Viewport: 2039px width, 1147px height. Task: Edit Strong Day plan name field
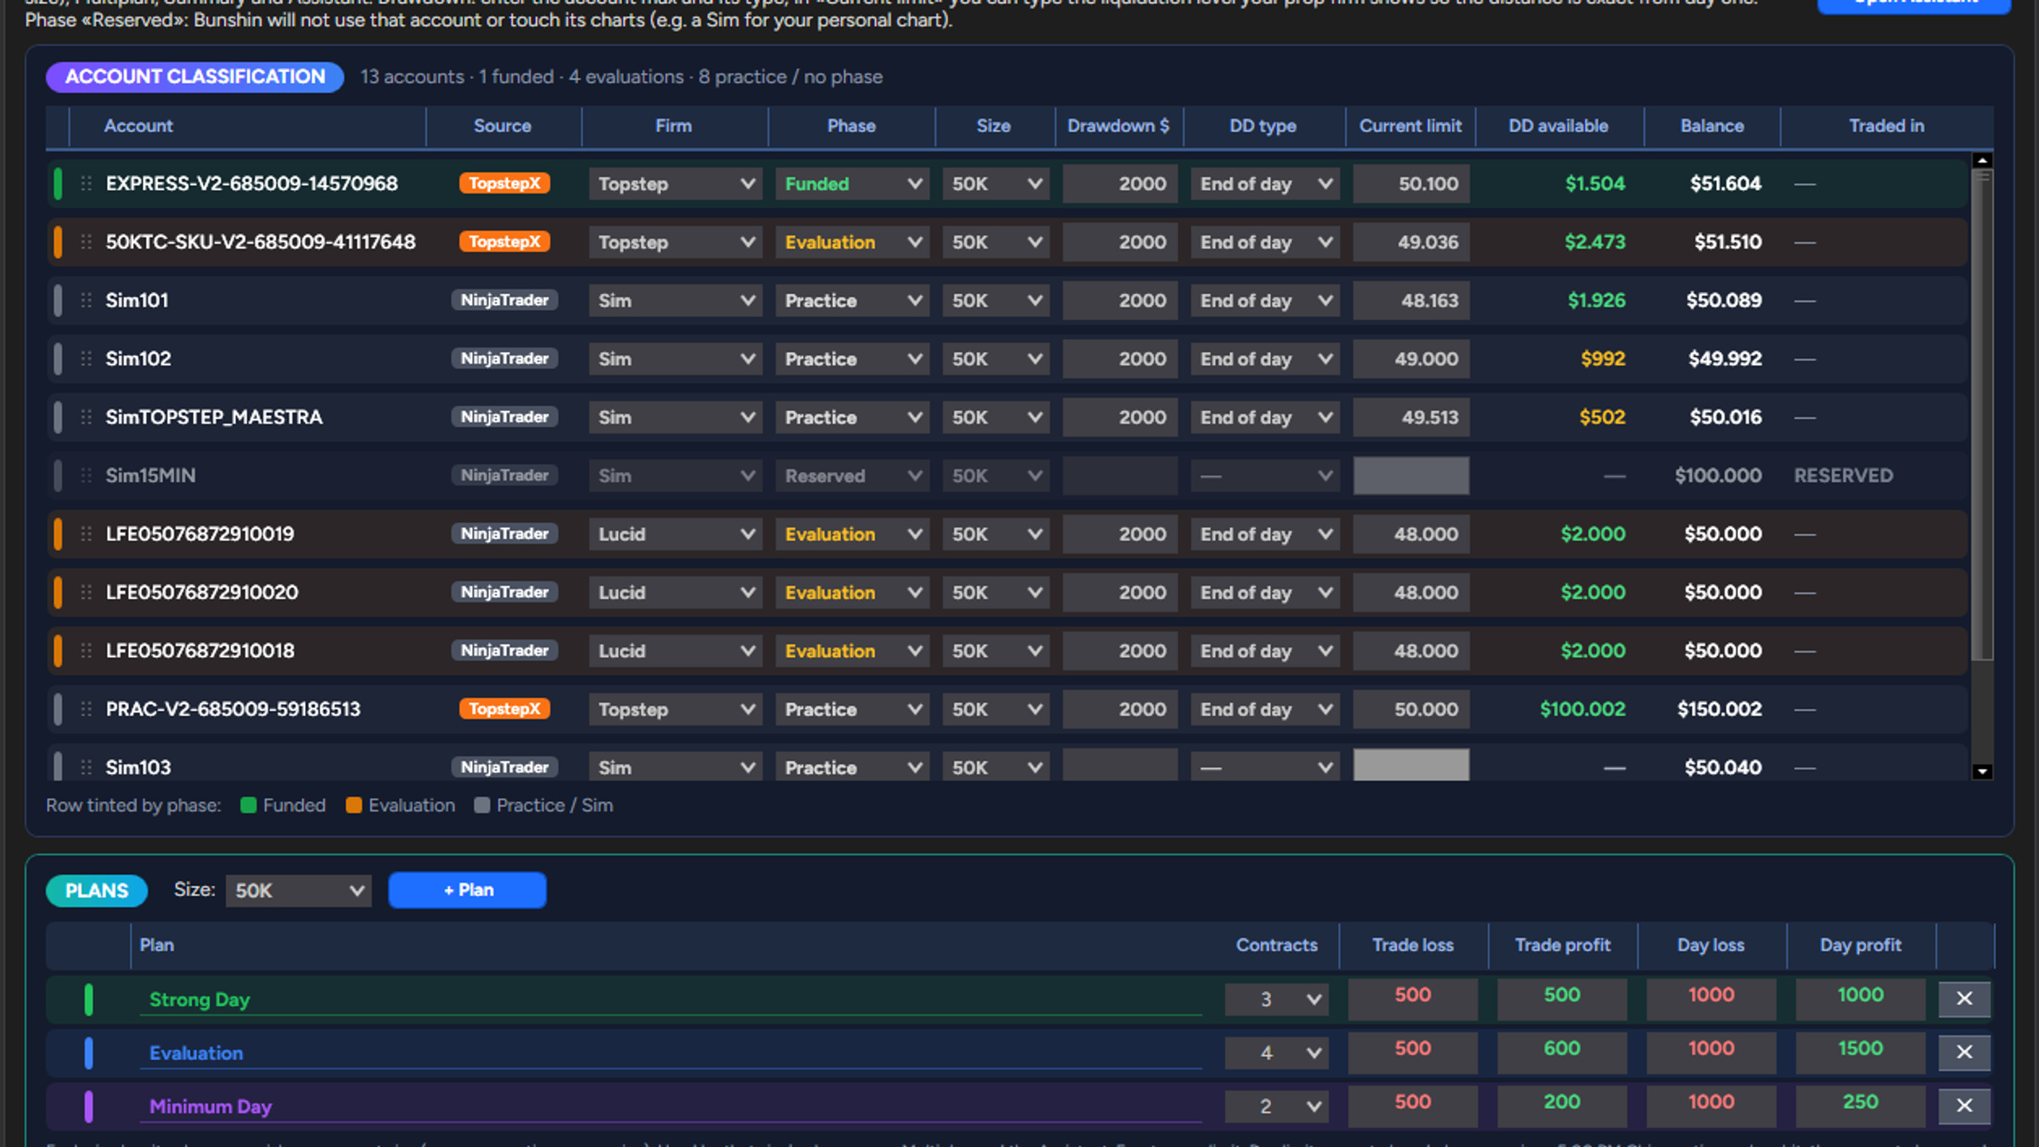[671, 1000]
